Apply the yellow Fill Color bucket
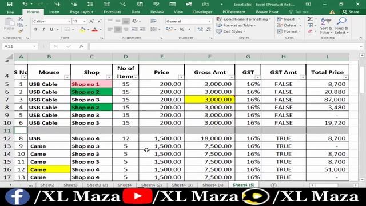The height and width of the screenshot is (206, 366). coord(82,30)
